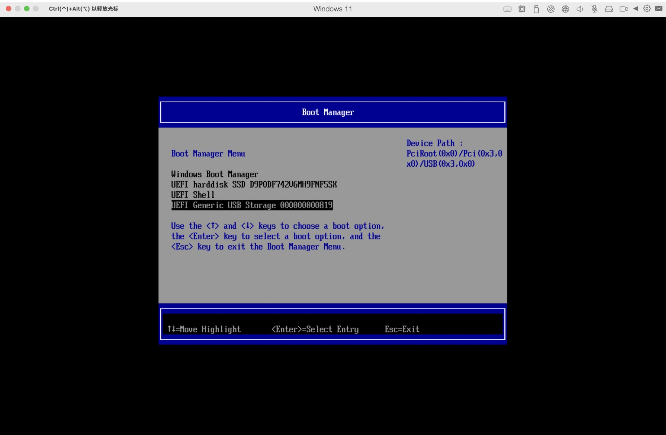Screen dimensions: 666x435
Task: Toggle the muted microphone icon
Action: click(x=595, y=9)
